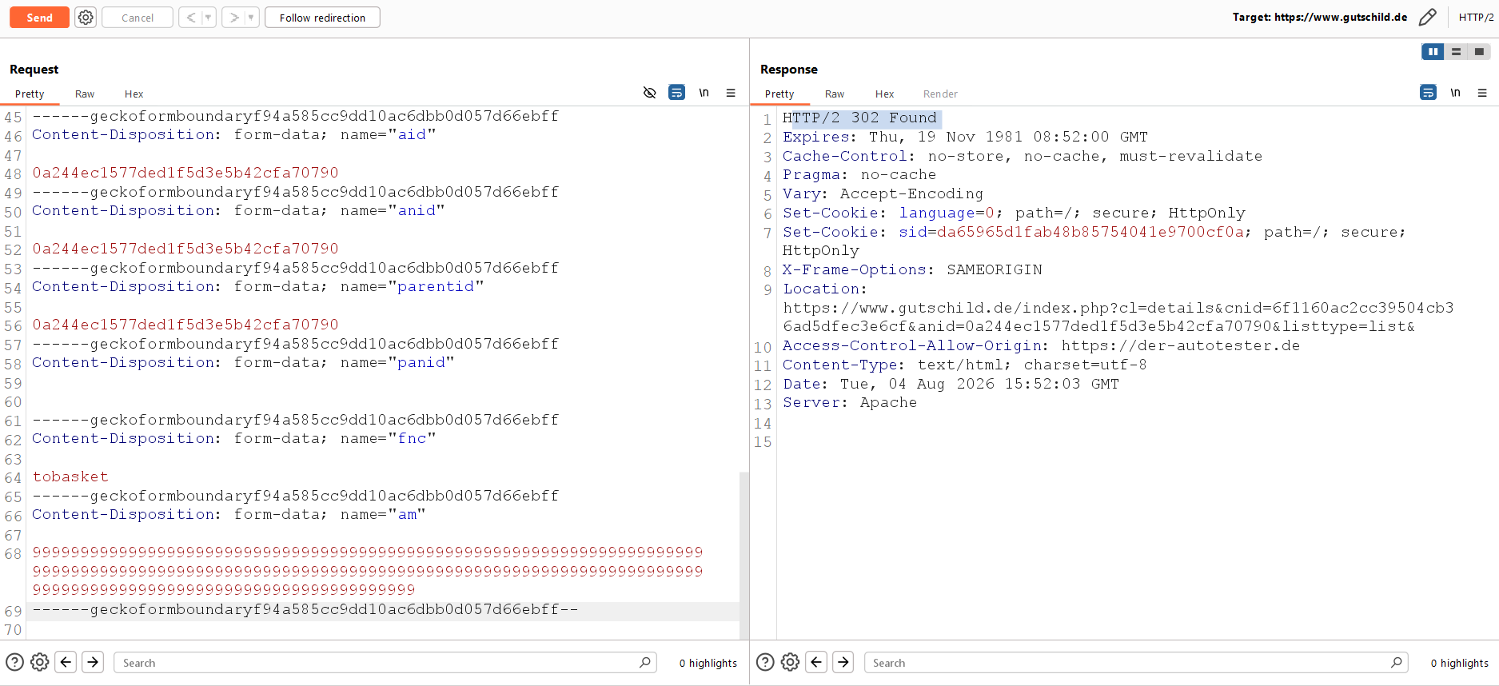Screen dimensions: 1499x686
Task: Click the Location header in Response
Action: [x=823, y=289]
